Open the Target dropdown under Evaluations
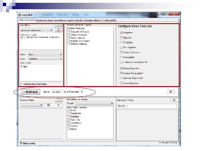The width and height of the screenshot is (201, 151). [x=95, y=103]
